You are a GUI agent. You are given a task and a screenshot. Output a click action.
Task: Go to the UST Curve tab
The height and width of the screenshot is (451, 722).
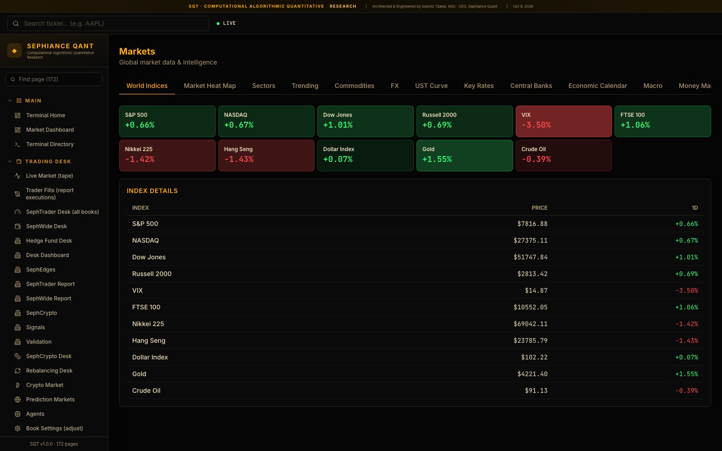tap(431, 86)
